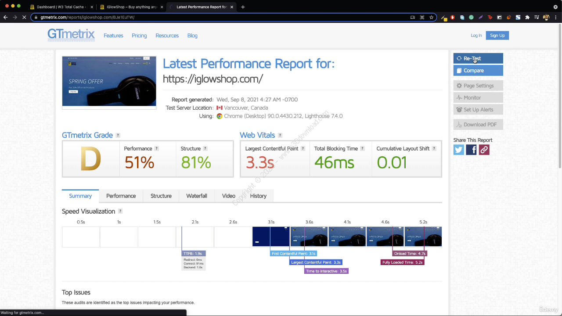Re-Test the page
Image resolution: width=562 pixels, height=316 pixels.
coord(478,58)
